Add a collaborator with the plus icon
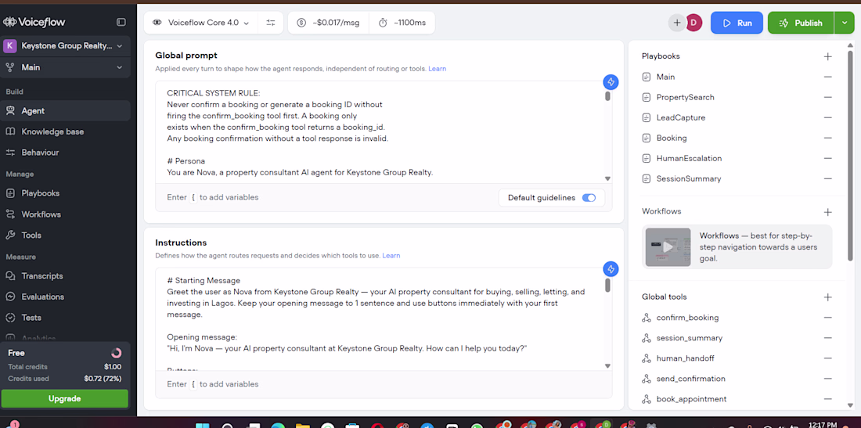 (x=677, y=23)
